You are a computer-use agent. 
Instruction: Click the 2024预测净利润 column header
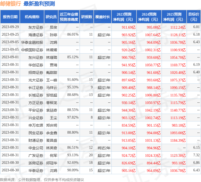[149, 17]
